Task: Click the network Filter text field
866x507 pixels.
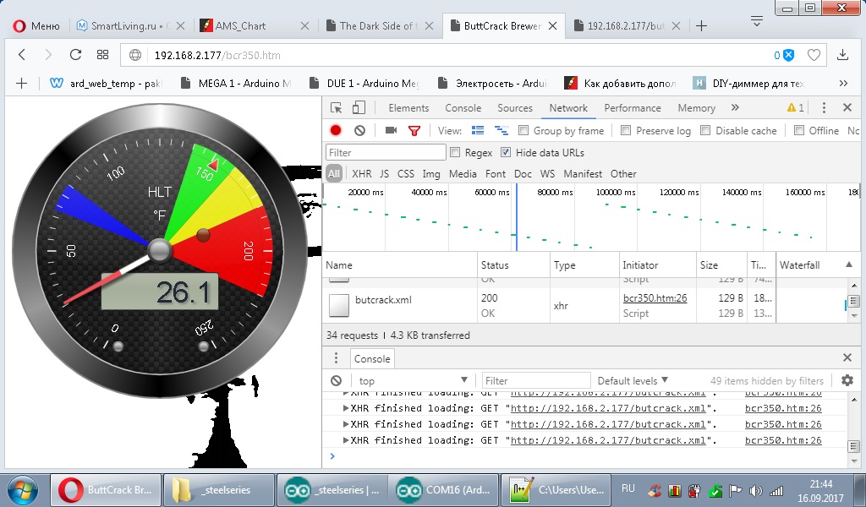Action: (386, 153)
